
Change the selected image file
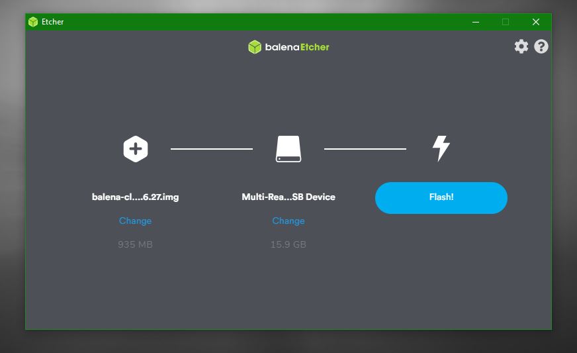(x=135, y=221)
